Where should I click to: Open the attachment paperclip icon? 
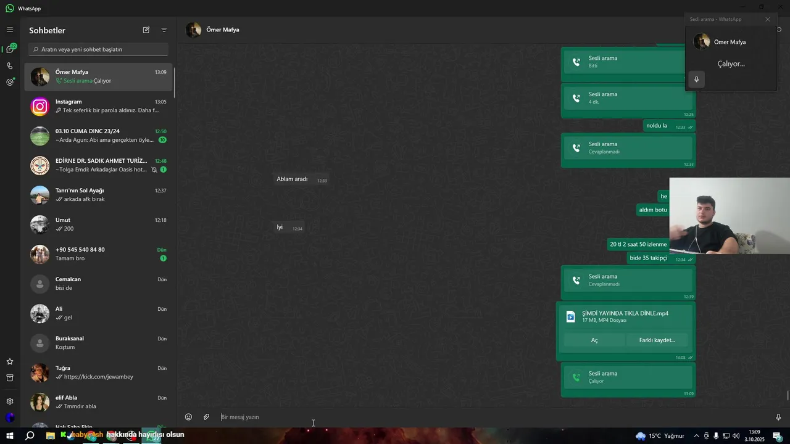pyautogui.click(x=207, y=417)
